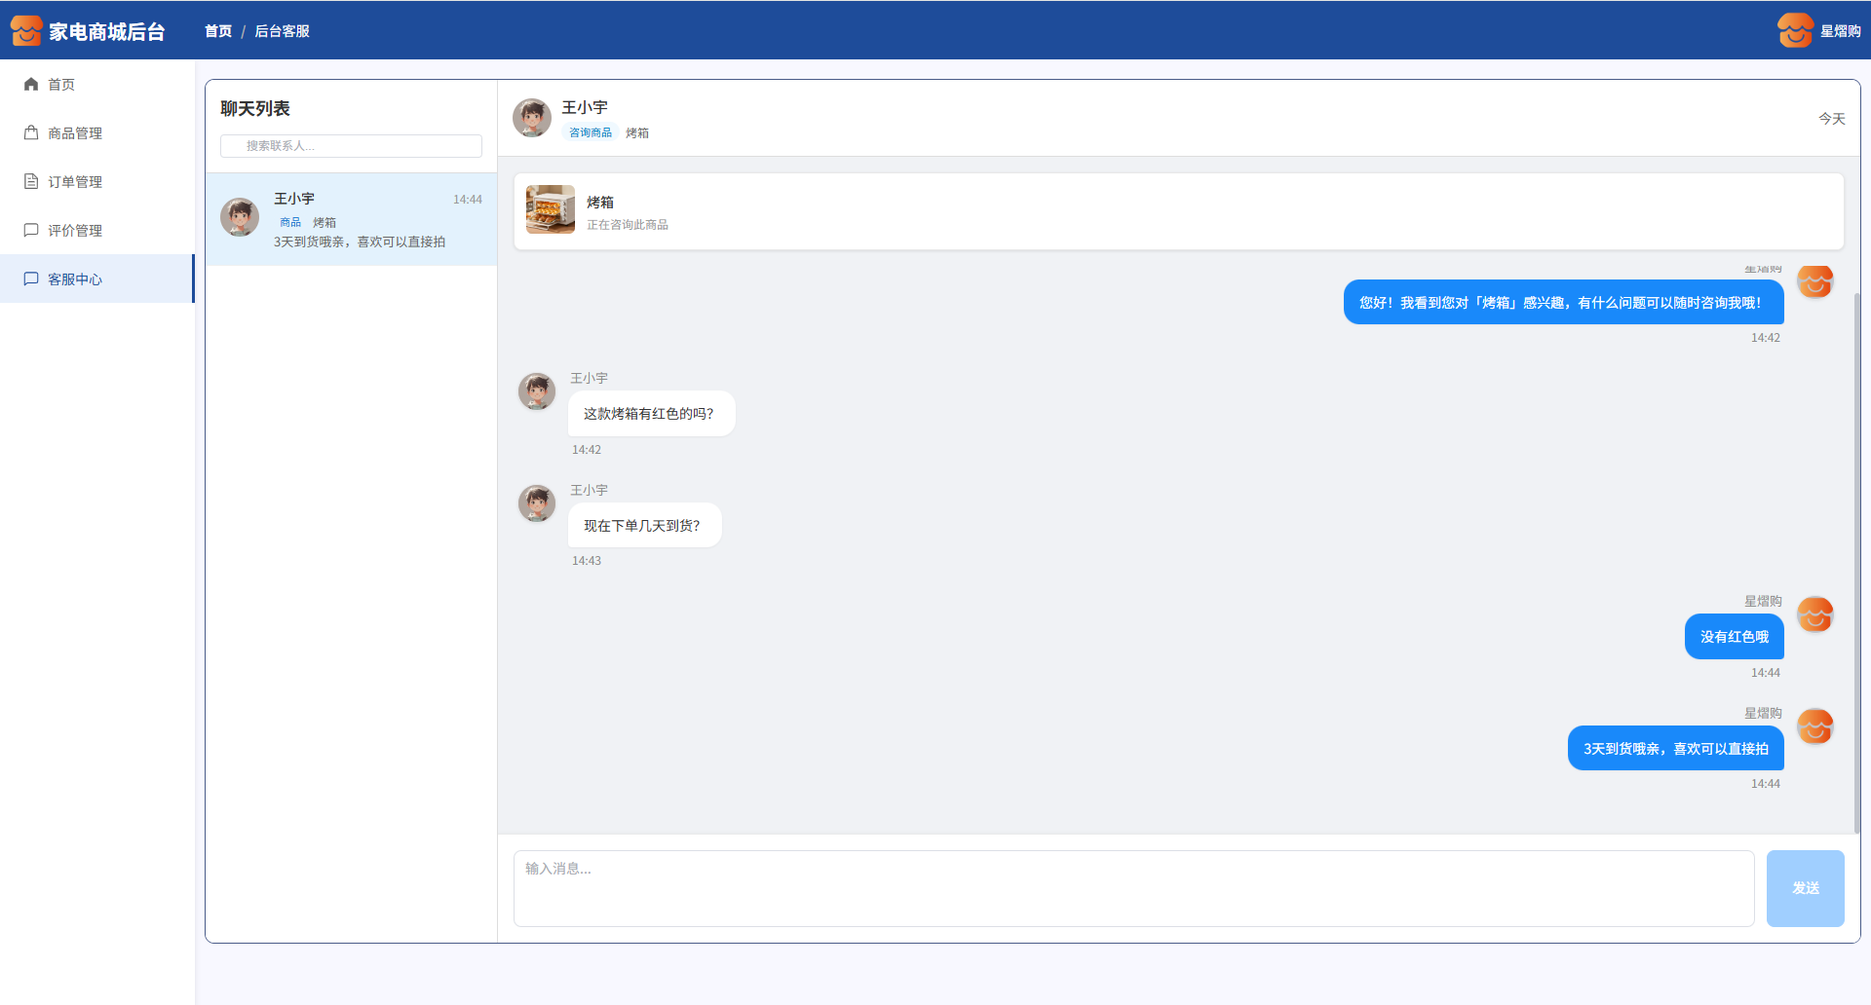Click the 星熠购 account avatar in header
This screenshot has height=1005, width=1871.
pos(1795,31)
